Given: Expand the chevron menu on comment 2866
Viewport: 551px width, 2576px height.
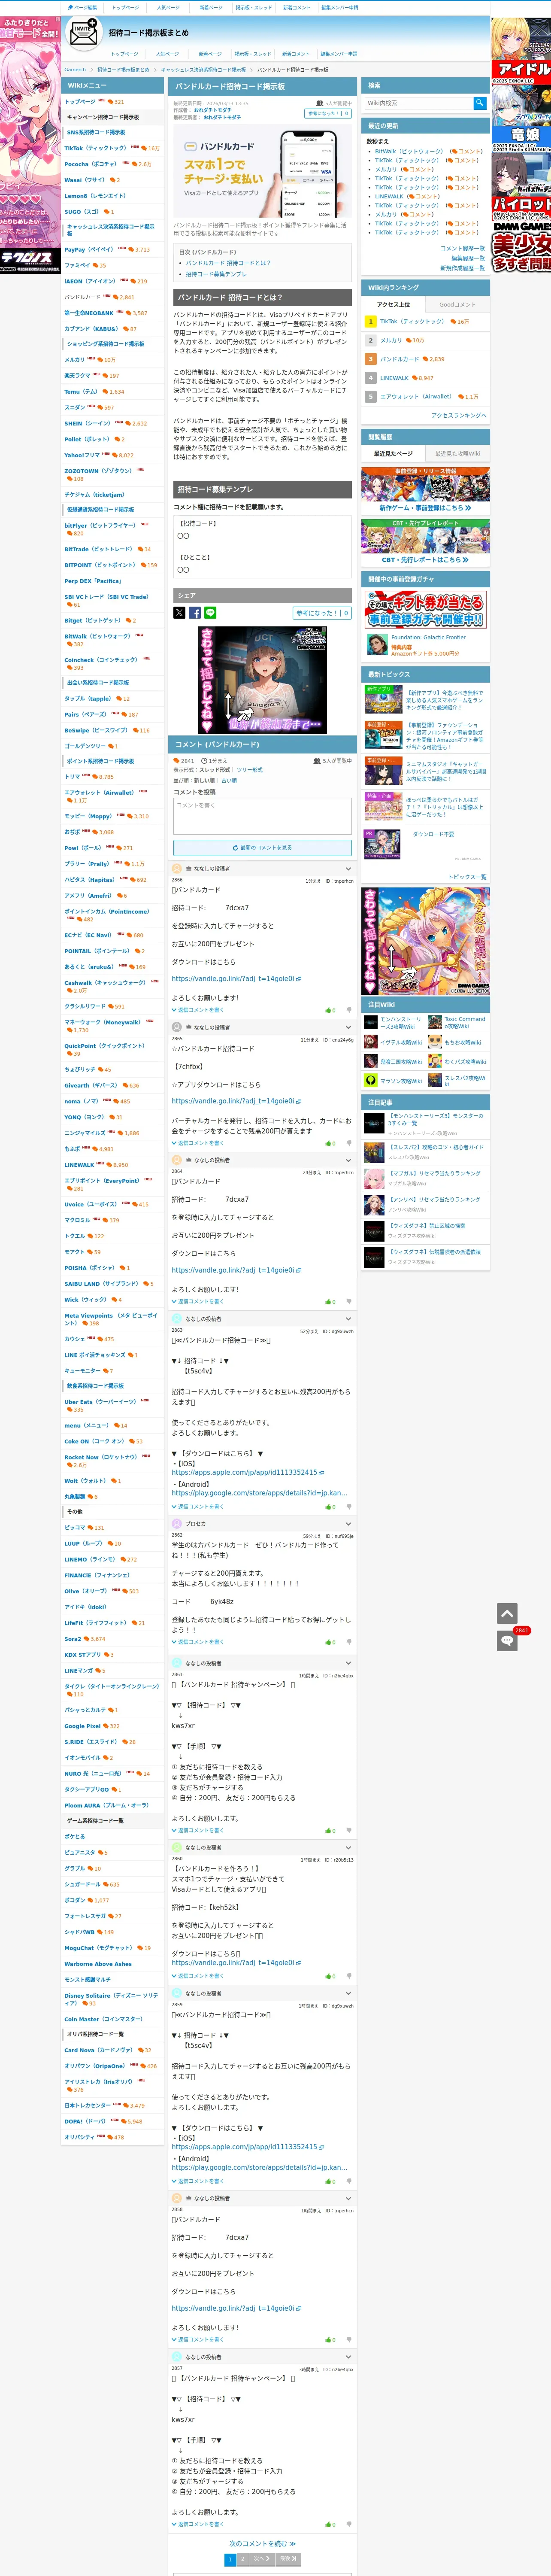Looking at the screenshot, I should [348, 869].
